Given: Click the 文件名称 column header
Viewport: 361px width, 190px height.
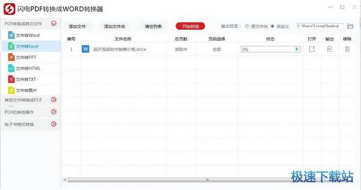Looking at the screenshot, I should (123, 39).
